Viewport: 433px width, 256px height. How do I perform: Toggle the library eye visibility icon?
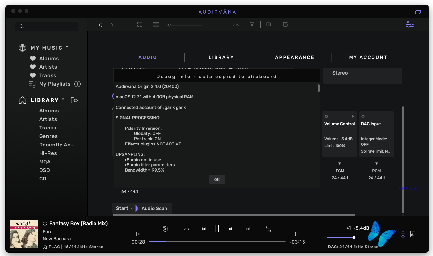coord(75,100)
